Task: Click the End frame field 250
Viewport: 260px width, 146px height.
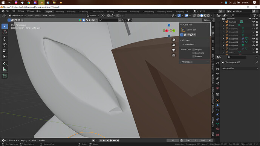Action: [x=206, y=140]
